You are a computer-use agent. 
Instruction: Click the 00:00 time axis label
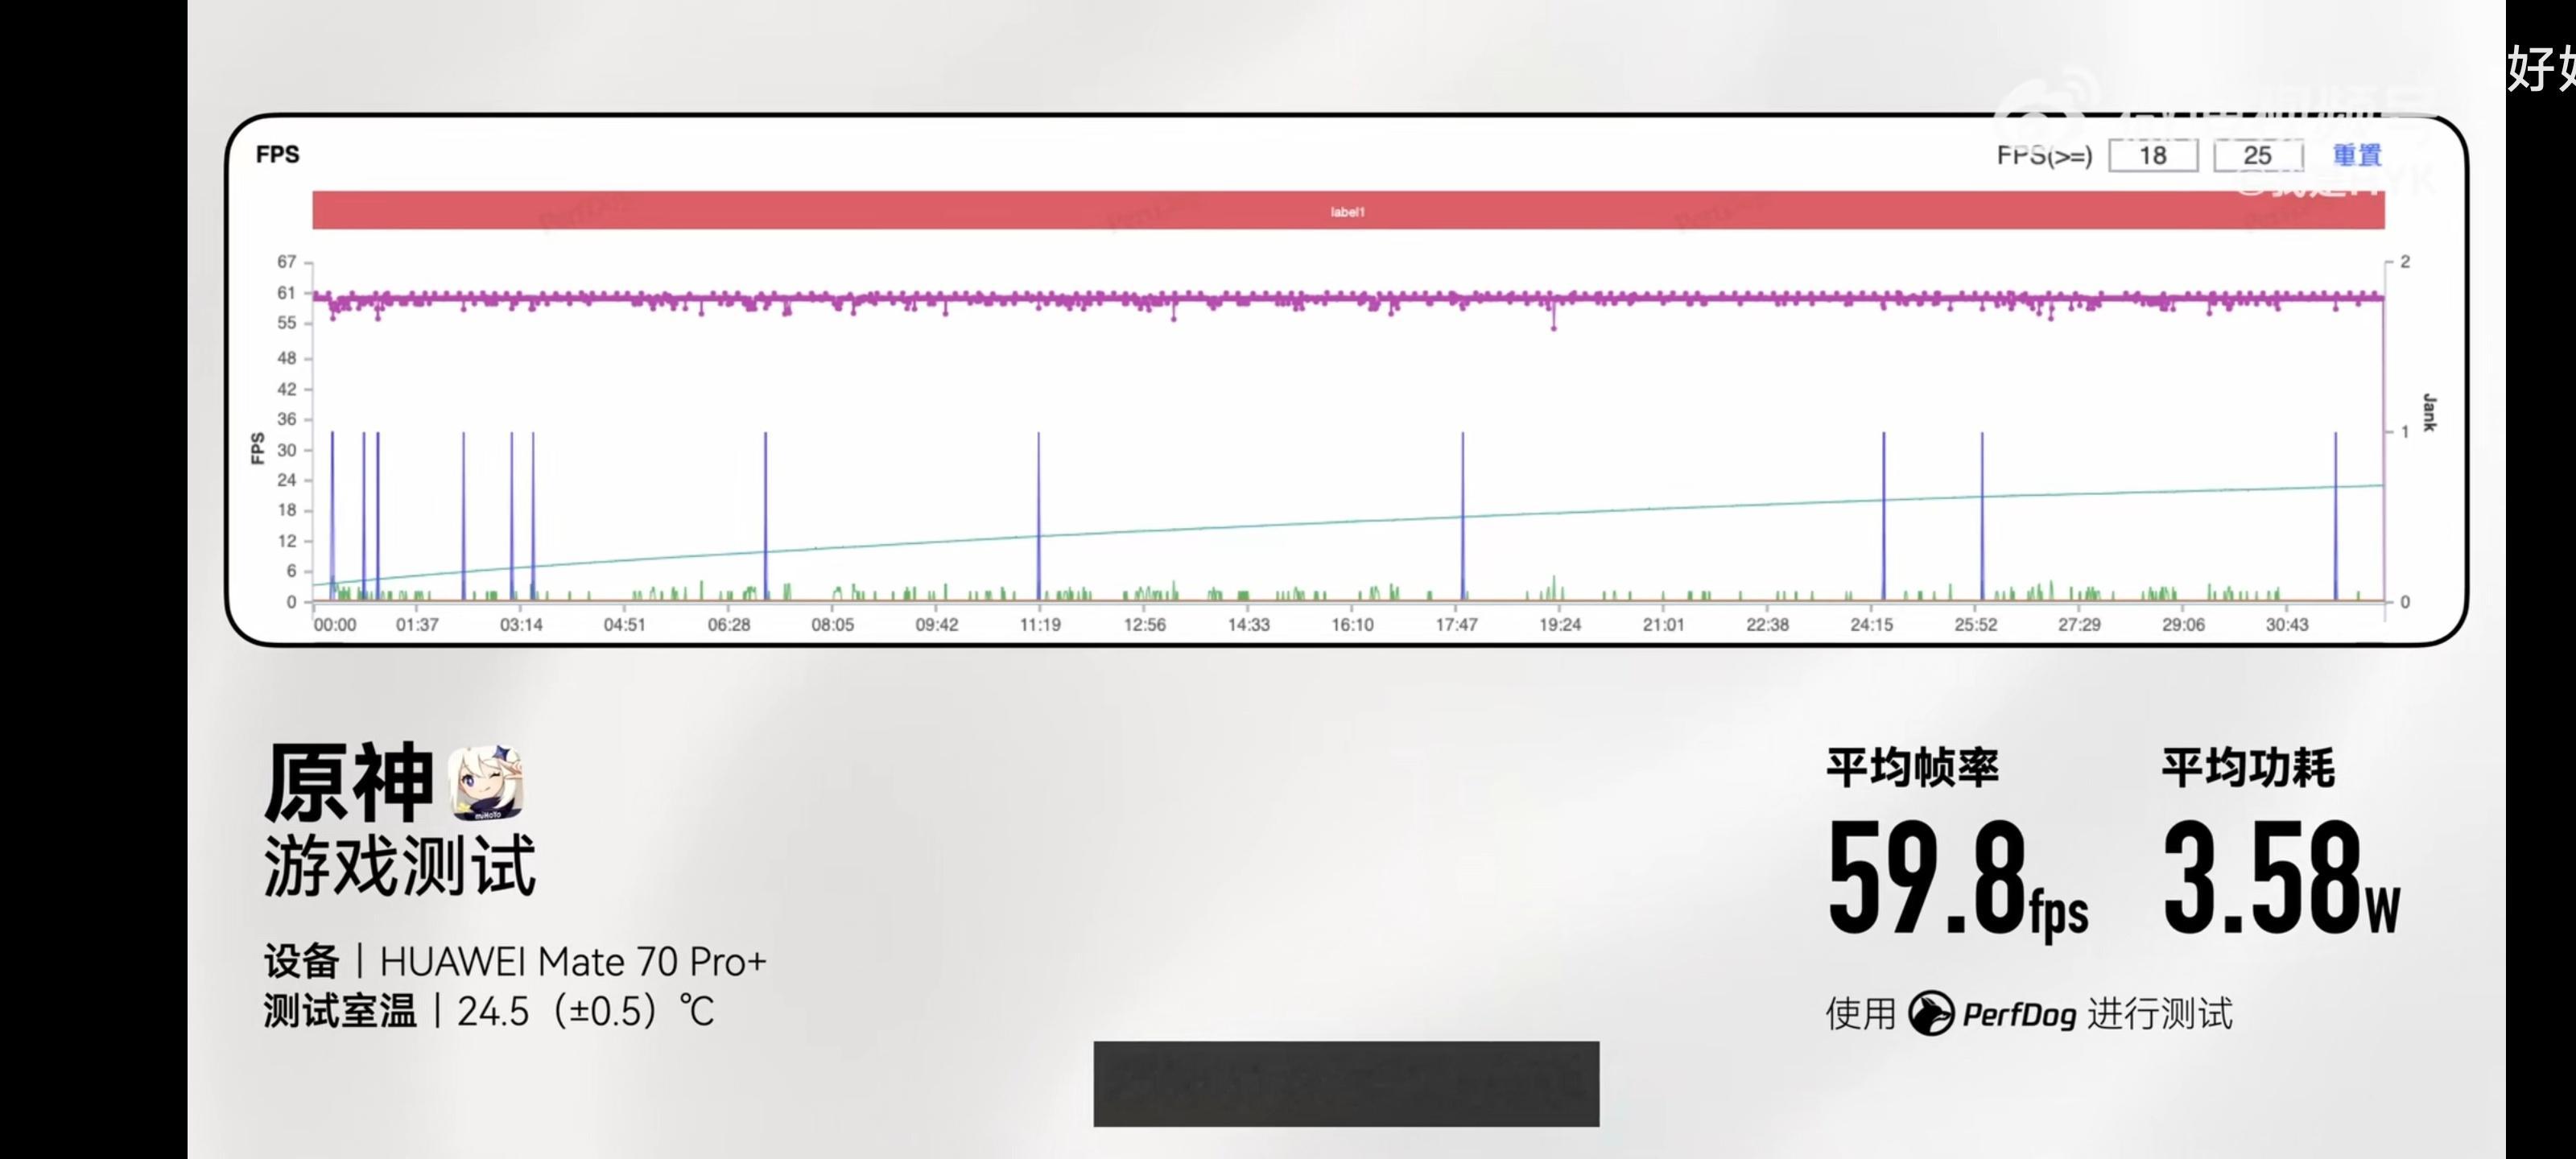(x=335, y=625)
